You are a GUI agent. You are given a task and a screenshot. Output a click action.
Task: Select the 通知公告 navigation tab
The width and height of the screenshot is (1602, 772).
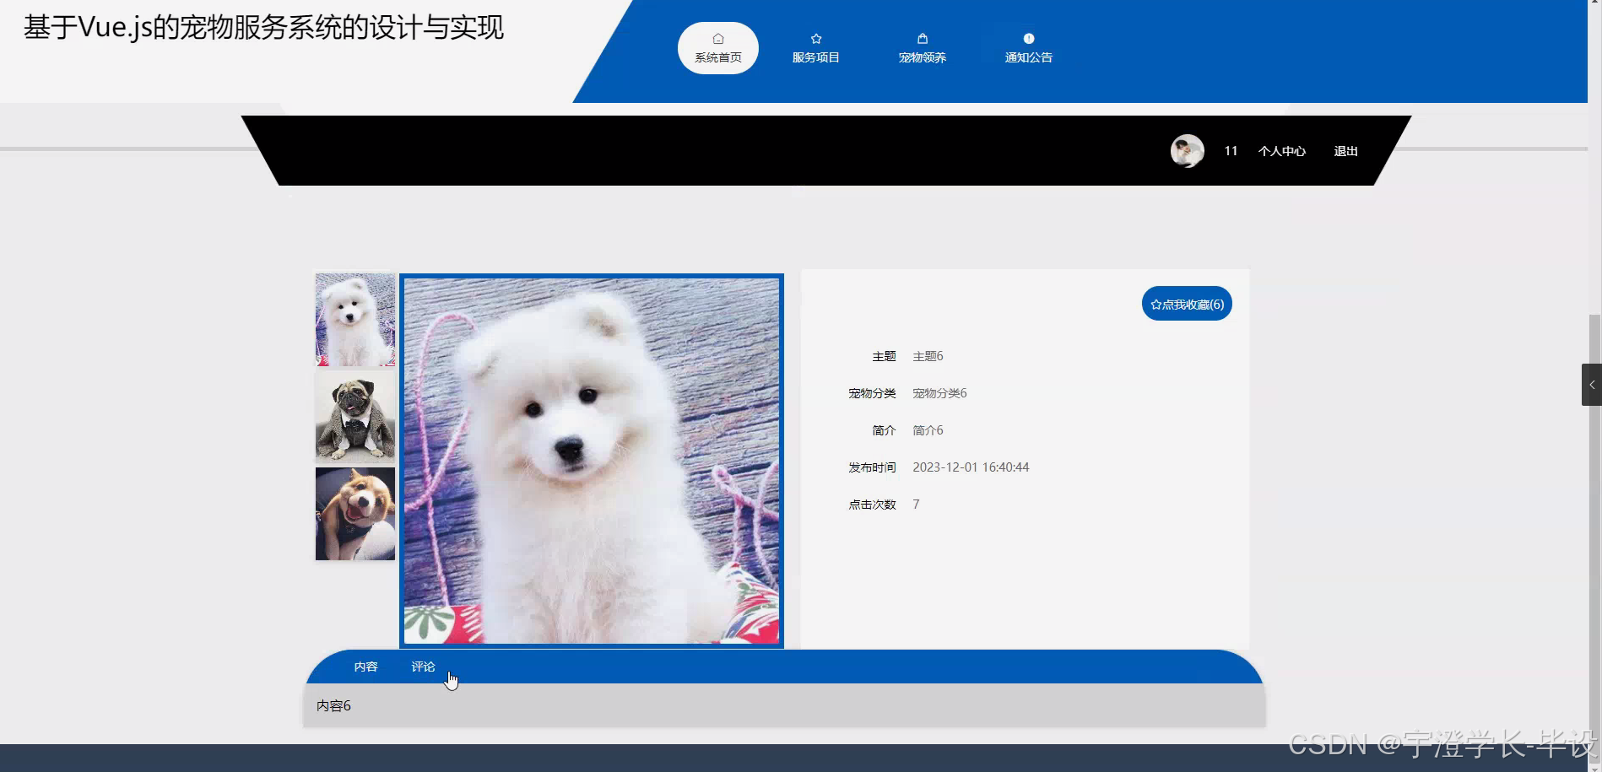tap(1028, 57)
